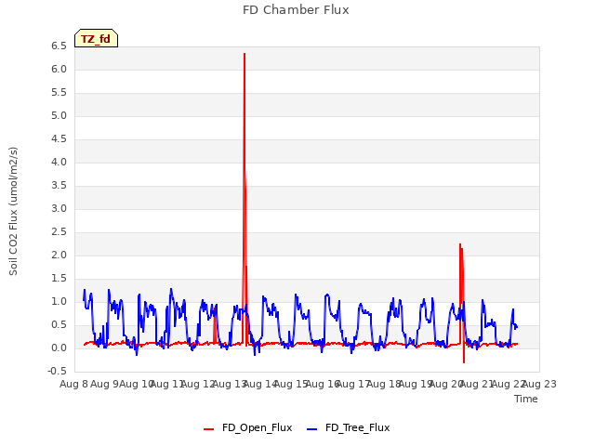Click the Time x-axis title
Image resolution: width=595 pixels, height=446 pixels.
pyautogui.click(x=526, y=399)
